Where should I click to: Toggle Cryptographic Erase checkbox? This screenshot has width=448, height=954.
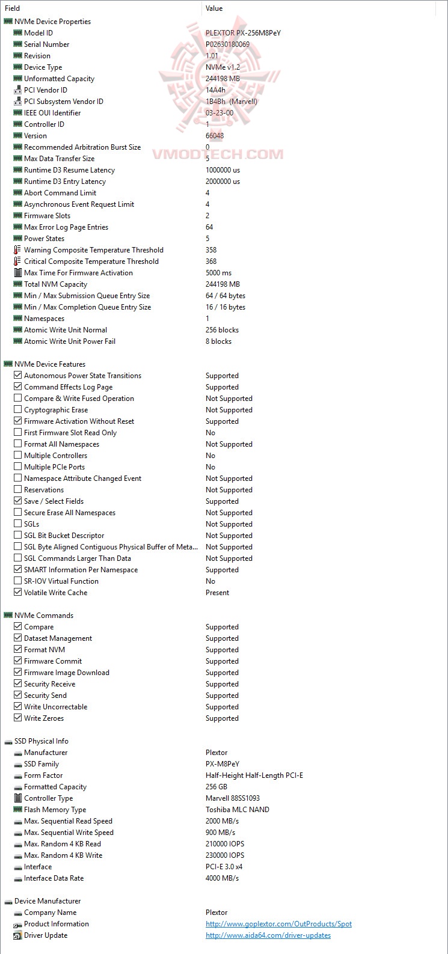pos(18,410)
